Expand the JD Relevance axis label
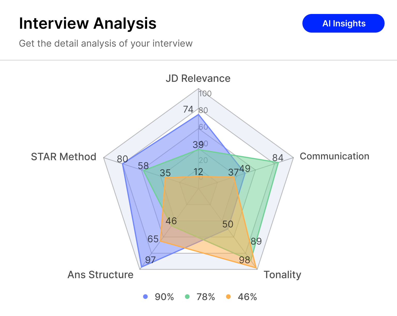 [198, 78]
